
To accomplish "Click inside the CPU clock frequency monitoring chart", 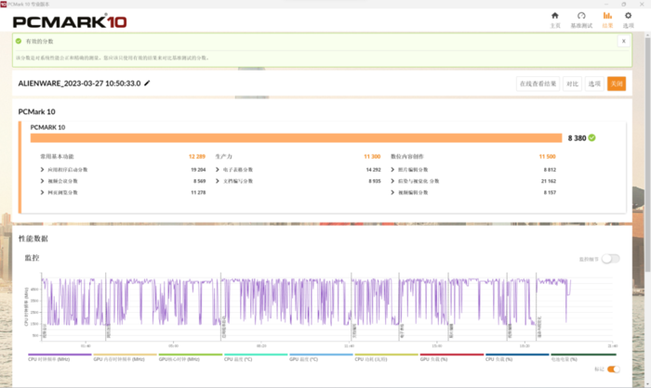I will pos(326,306).
